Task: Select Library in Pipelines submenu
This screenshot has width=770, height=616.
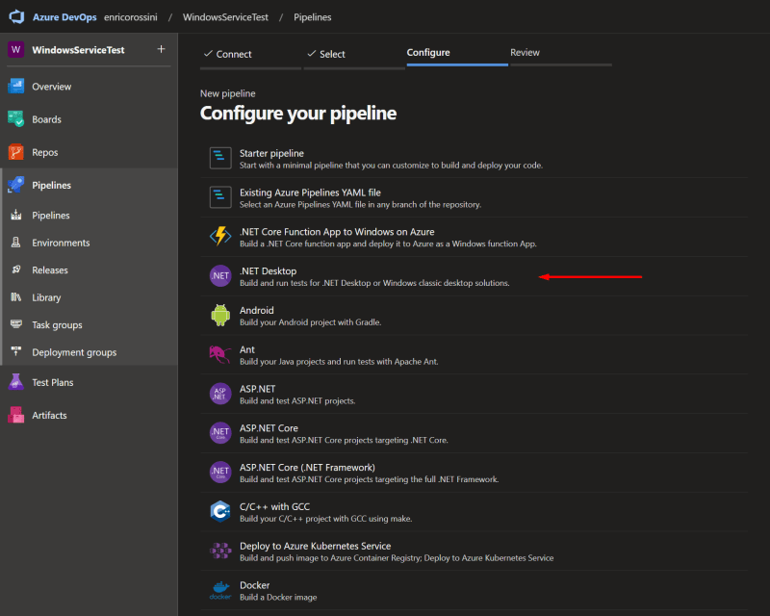Action: click(46, 297)
